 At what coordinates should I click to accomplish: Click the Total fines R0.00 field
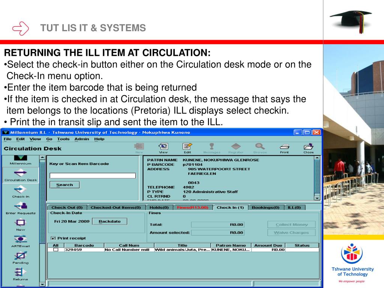click(218, 225)
